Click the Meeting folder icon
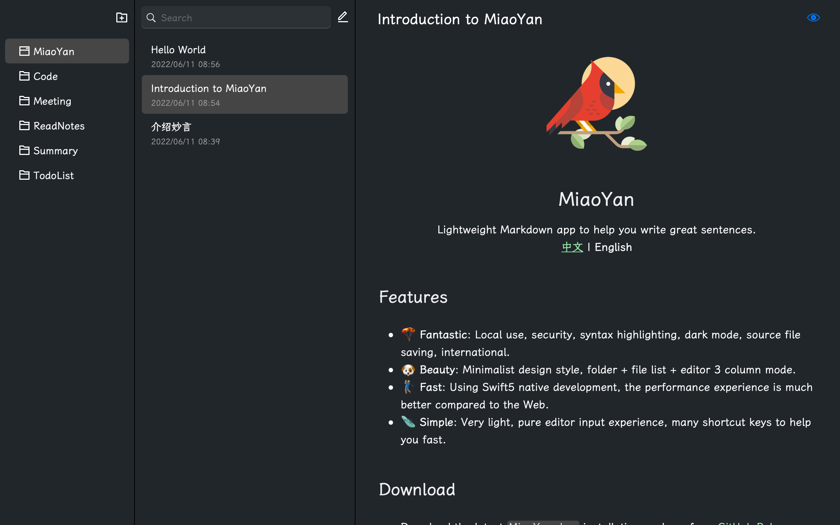This screenshot has height=525, width=840. [24, 101]
